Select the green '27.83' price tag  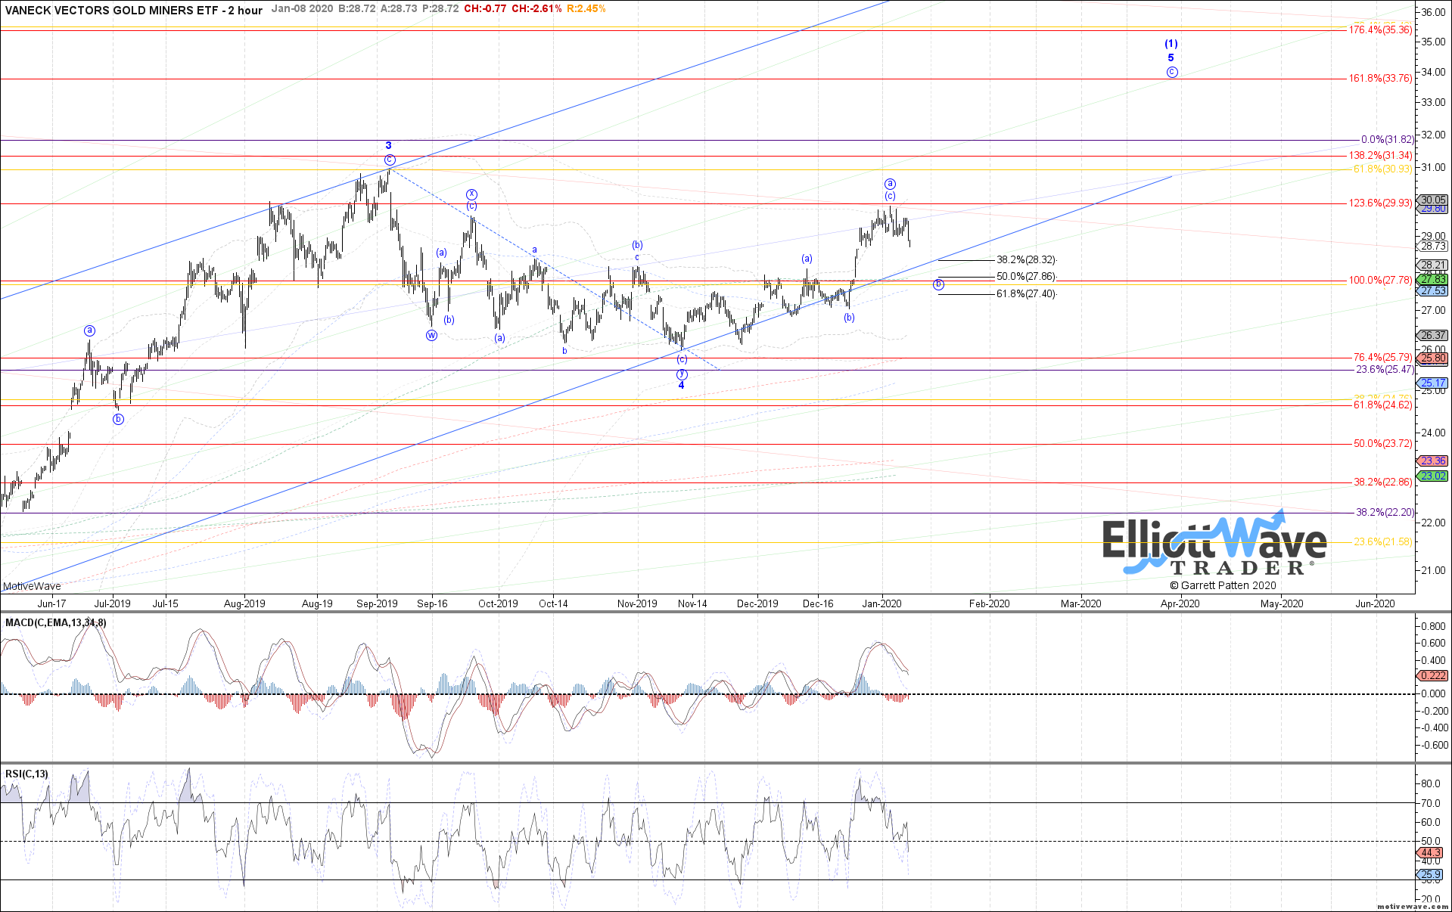[x=1433, y=280]
